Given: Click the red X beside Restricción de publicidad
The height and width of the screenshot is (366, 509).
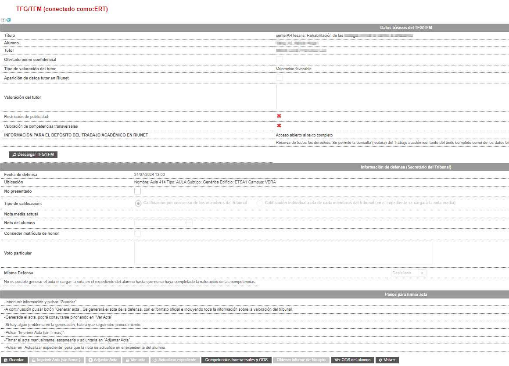Looking at the screenshot, I should point(279,116).
